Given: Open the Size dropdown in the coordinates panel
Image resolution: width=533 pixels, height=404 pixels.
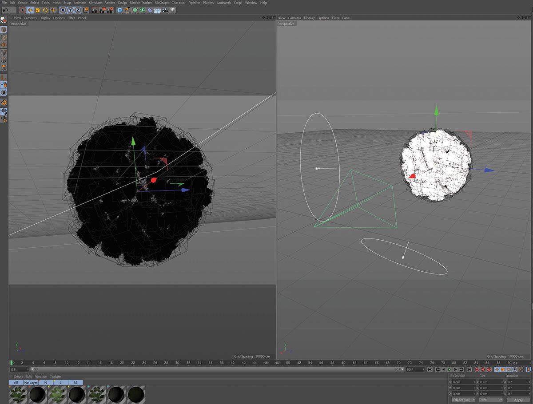Looking at the screenshot, I should coord(491,400).
